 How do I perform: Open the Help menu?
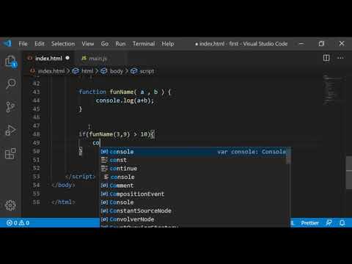(168, 44)
